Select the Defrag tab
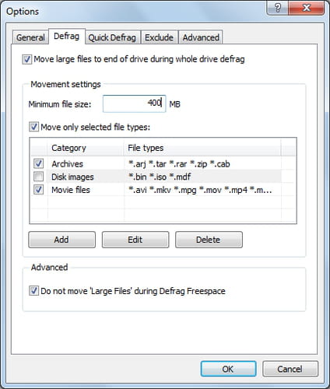The height and width of the screenshot is (389, 330). pyautogui.click(x=67, y=37)
